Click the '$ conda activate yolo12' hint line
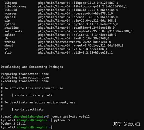This screenshot has width=144, height=130. (32, 95)
